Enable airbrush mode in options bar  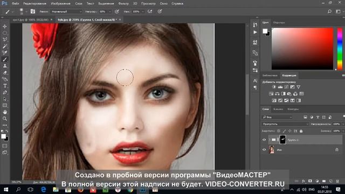point(150,11)
